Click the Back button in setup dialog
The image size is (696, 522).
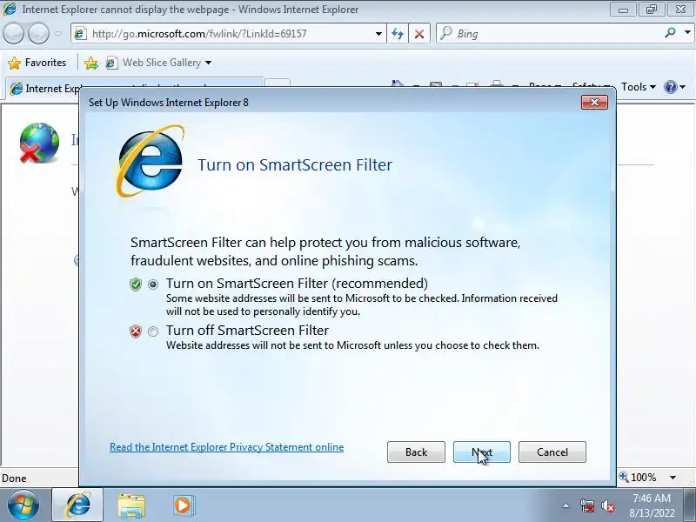416,452
